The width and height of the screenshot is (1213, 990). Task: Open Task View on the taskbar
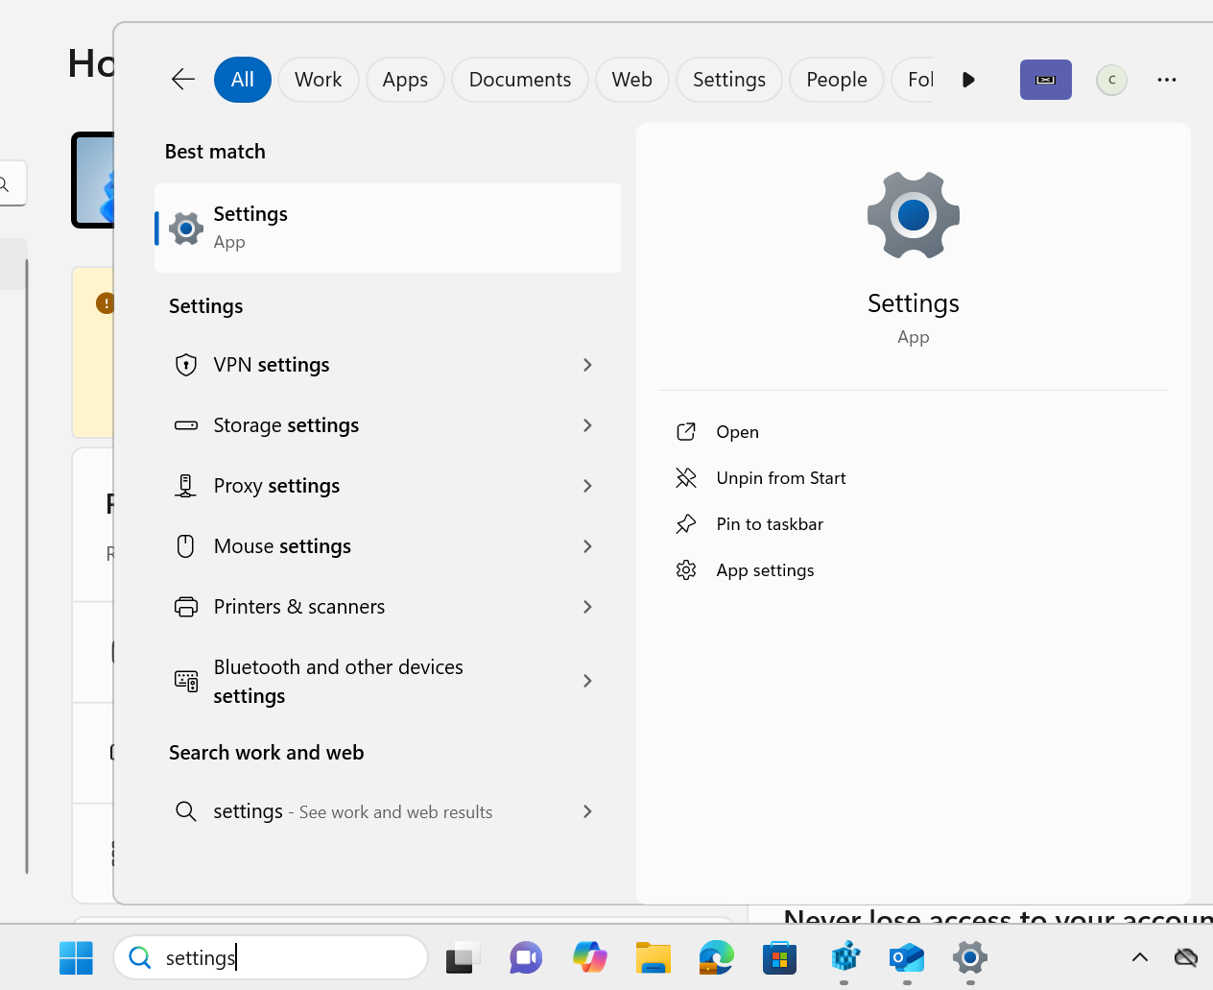tap(463, 957)
